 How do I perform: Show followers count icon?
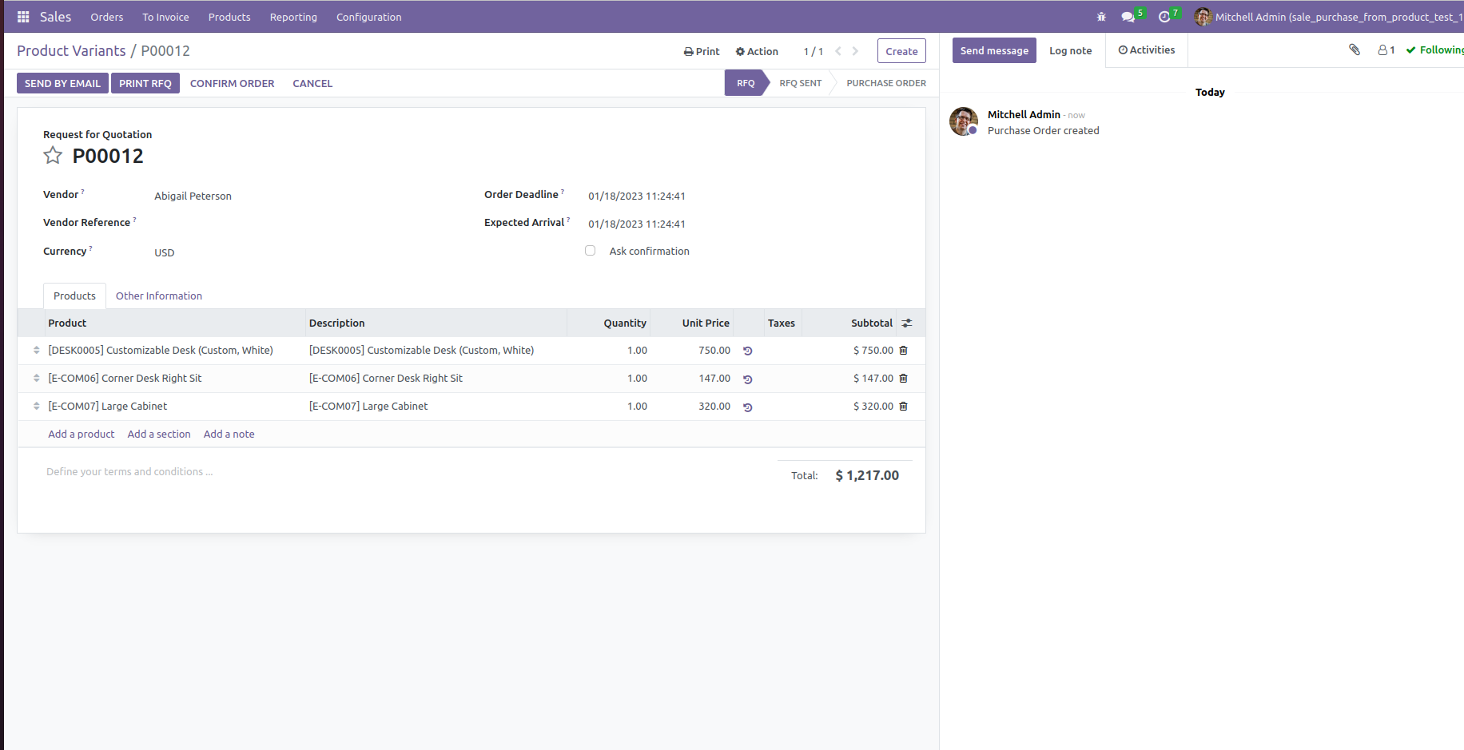(1386, 50)
